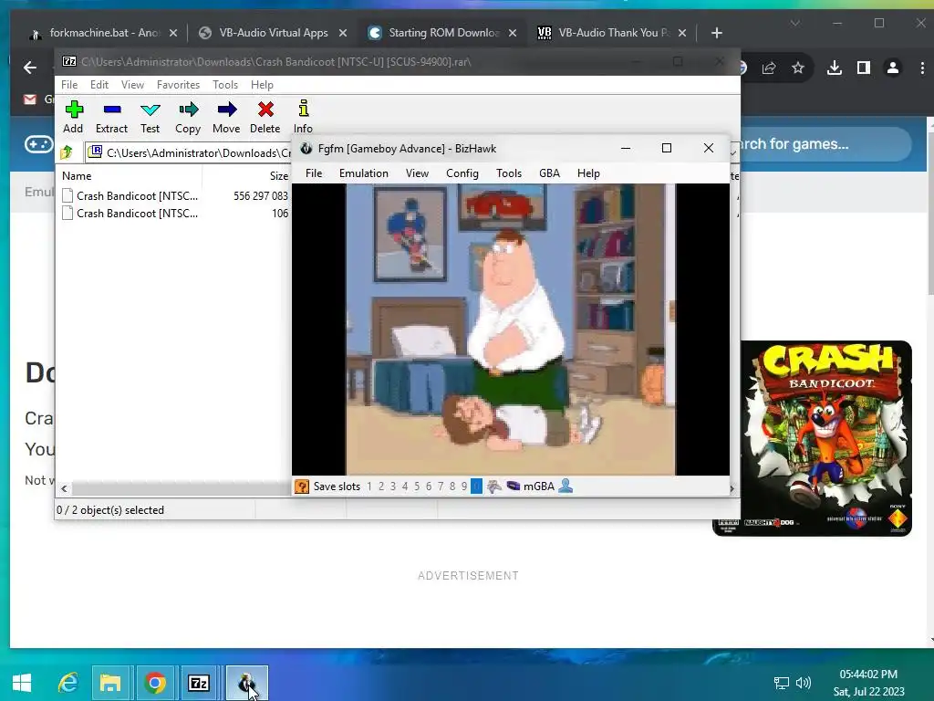Click 7-Zip up-one-folder icon
934x701 pixels.
pyautogui.click(x=67, y=152)
